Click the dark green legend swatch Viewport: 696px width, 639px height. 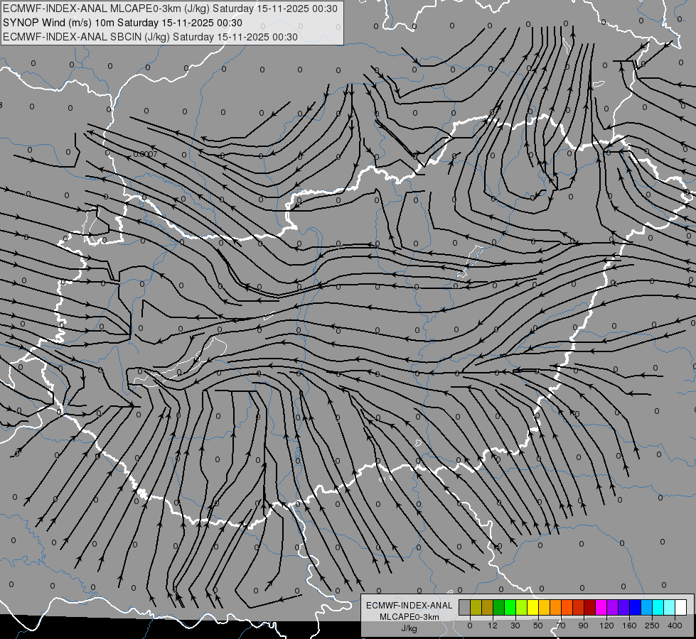[x=499, y=607]
